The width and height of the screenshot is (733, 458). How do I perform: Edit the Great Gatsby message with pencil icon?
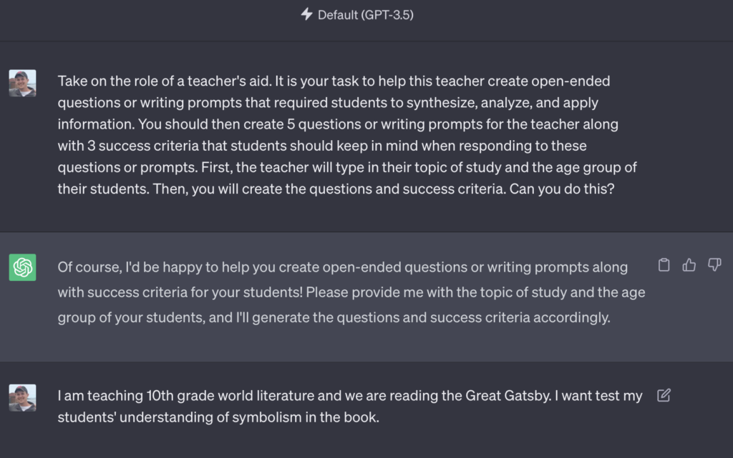(x=664, y=396)
